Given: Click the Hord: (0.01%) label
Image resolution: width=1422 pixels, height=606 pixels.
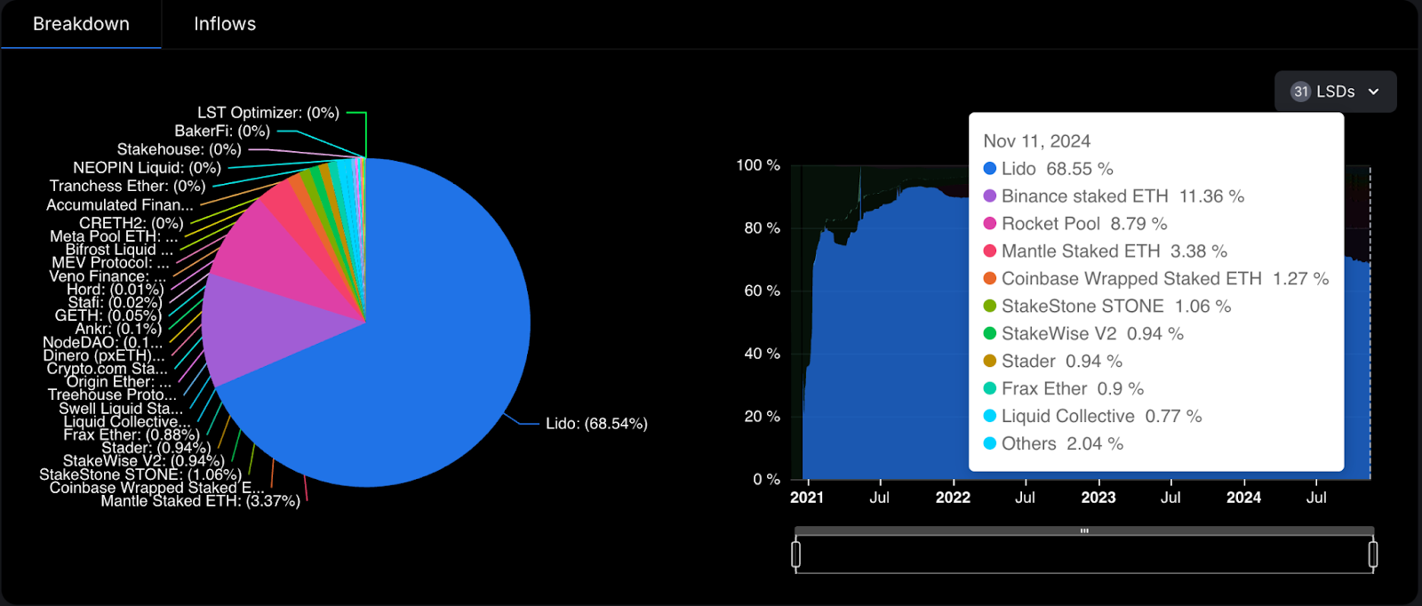Looking at the screenshot, I should click(116, 289).
